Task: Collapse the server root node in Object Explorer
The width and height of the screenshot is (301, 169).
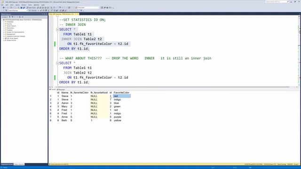Action: (2, 20)
